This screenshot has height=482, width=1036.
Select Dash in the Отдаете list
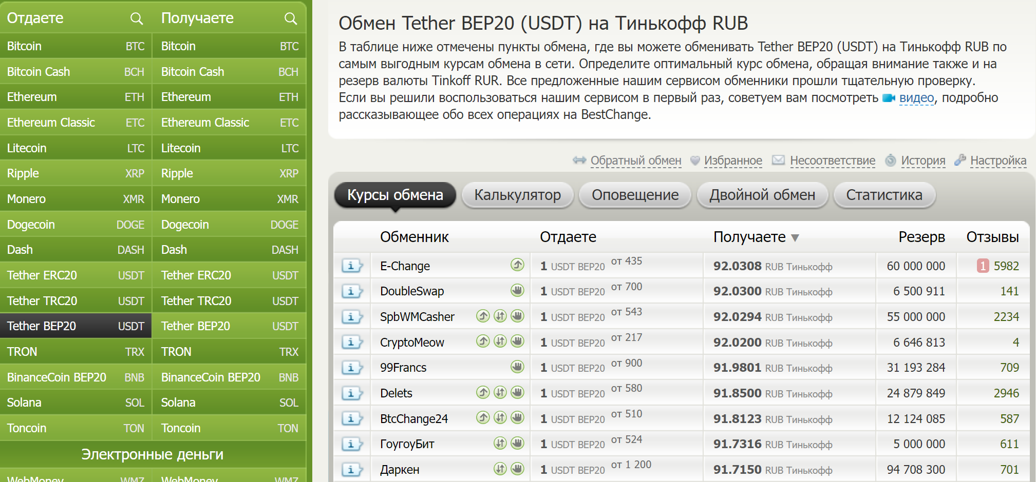click(76, 250)
